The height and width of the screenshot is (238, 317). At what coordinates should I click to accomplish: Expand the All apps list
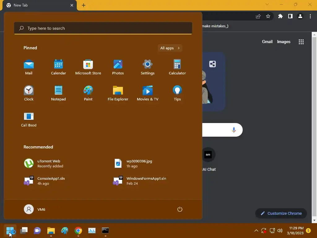pyautogui.click(x=170, y=48)
